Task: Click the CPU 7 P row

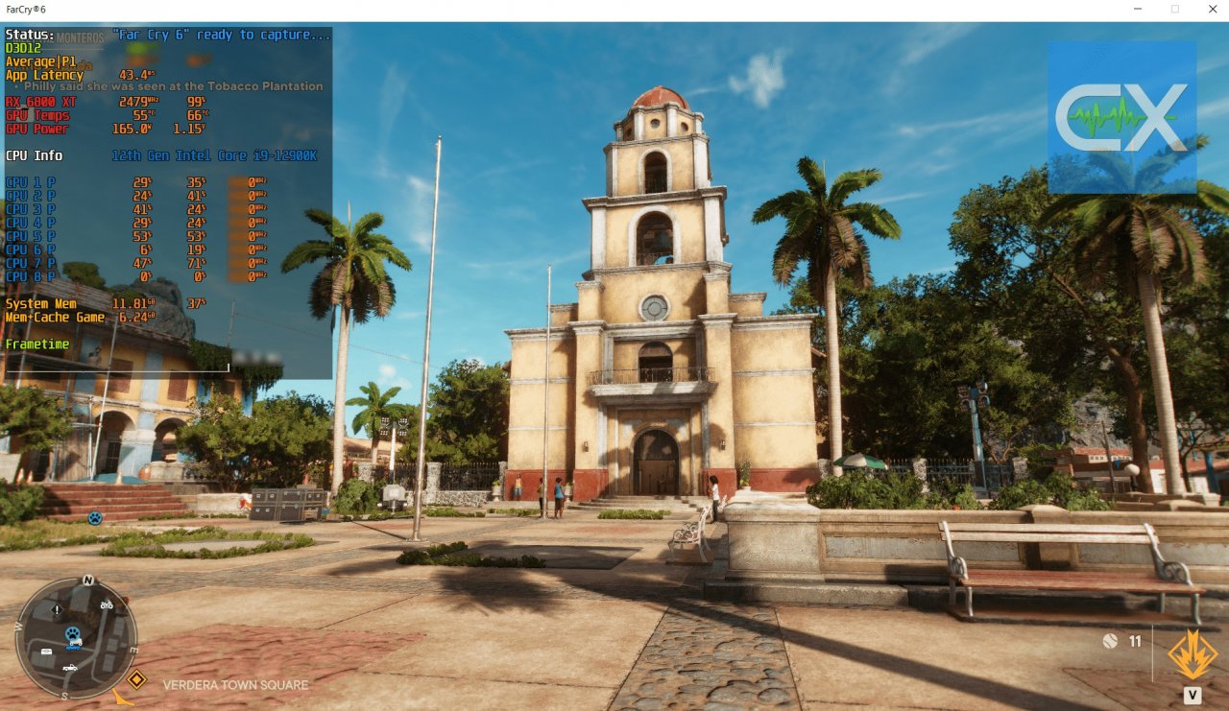Action: click(137, 262)
